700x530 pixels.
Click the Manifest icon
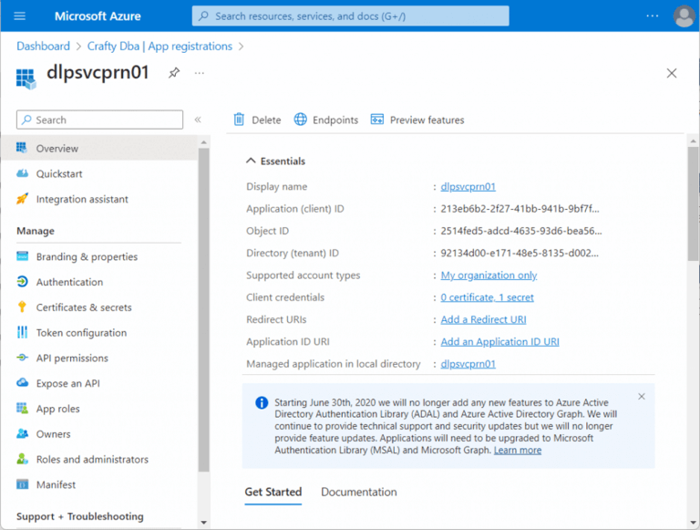(22, 484)
